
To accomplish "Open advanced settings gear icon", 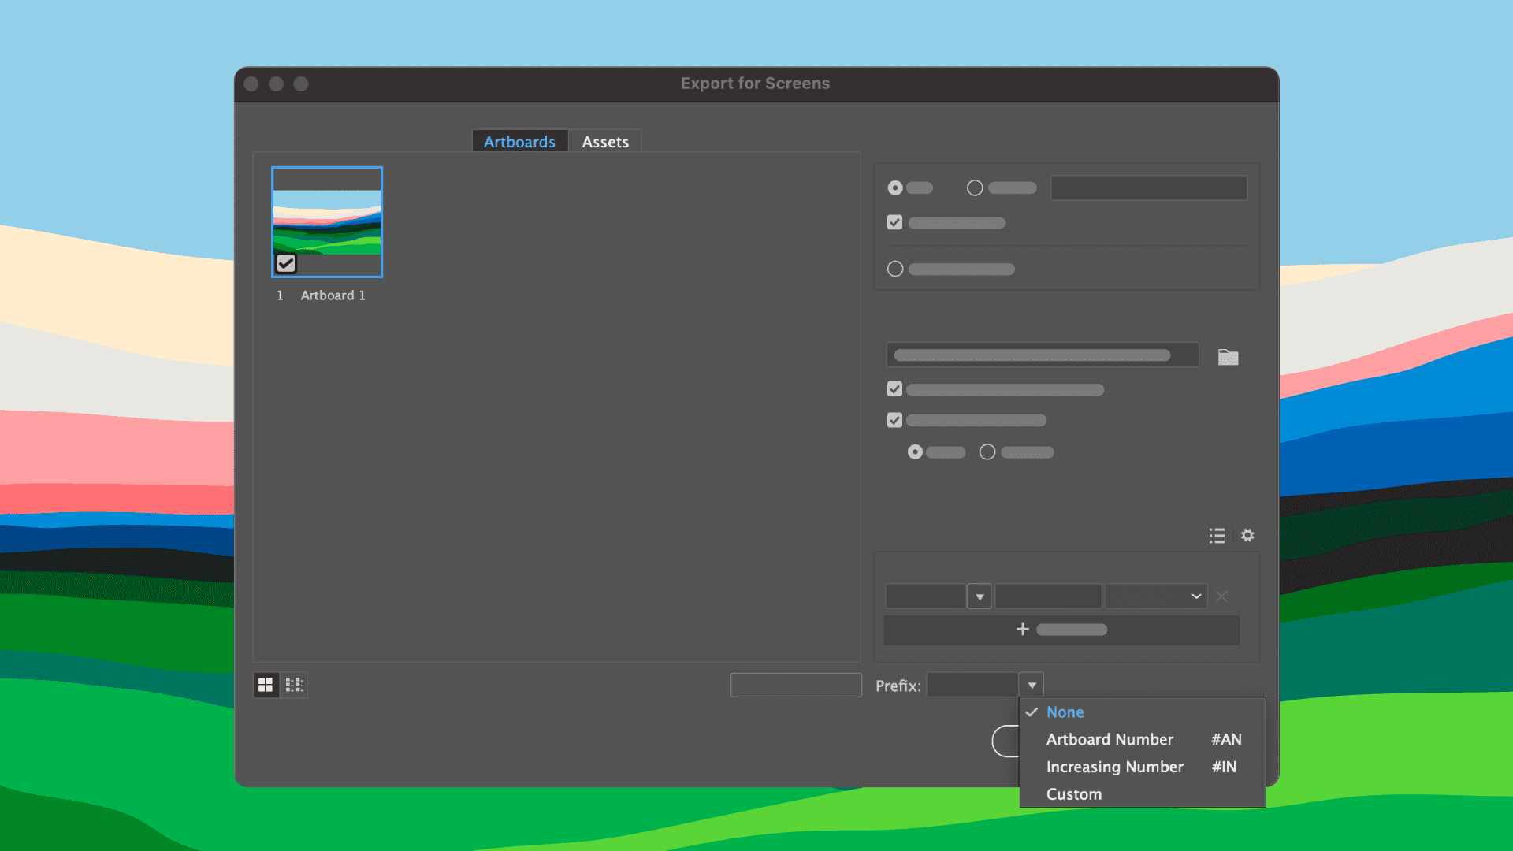I will 1247,536.
